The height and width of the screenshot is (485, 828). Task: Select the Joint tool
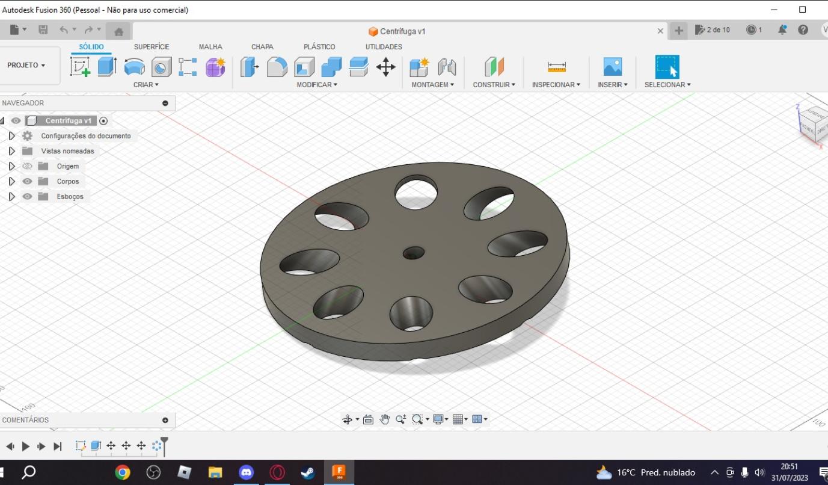[x=447, y=67]
